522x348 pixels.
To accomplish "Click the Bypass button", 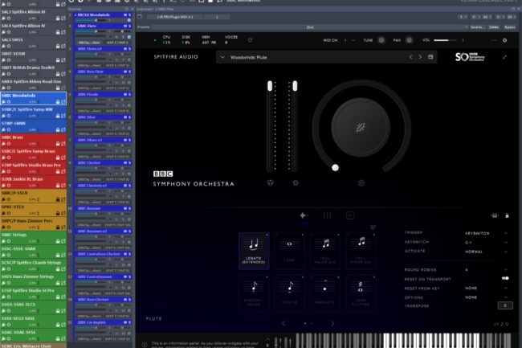I will (508, 27).
